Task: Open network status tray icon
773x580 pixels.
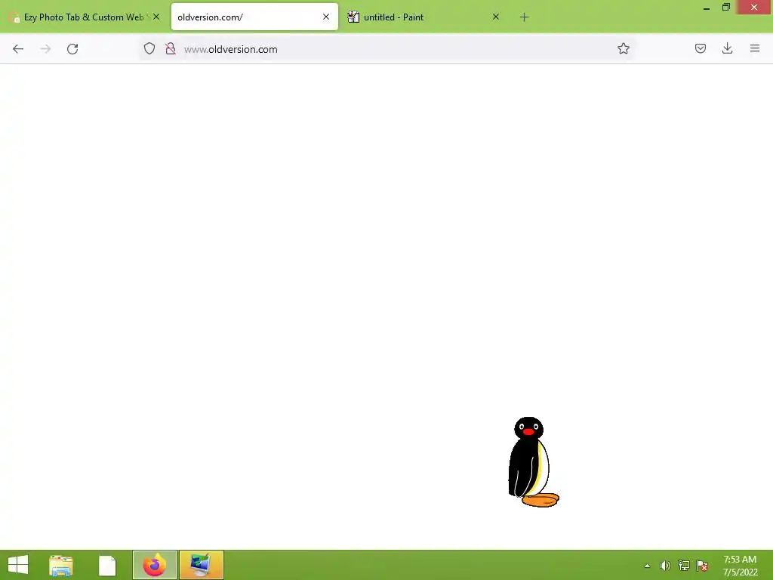Action: coord(683,566)
